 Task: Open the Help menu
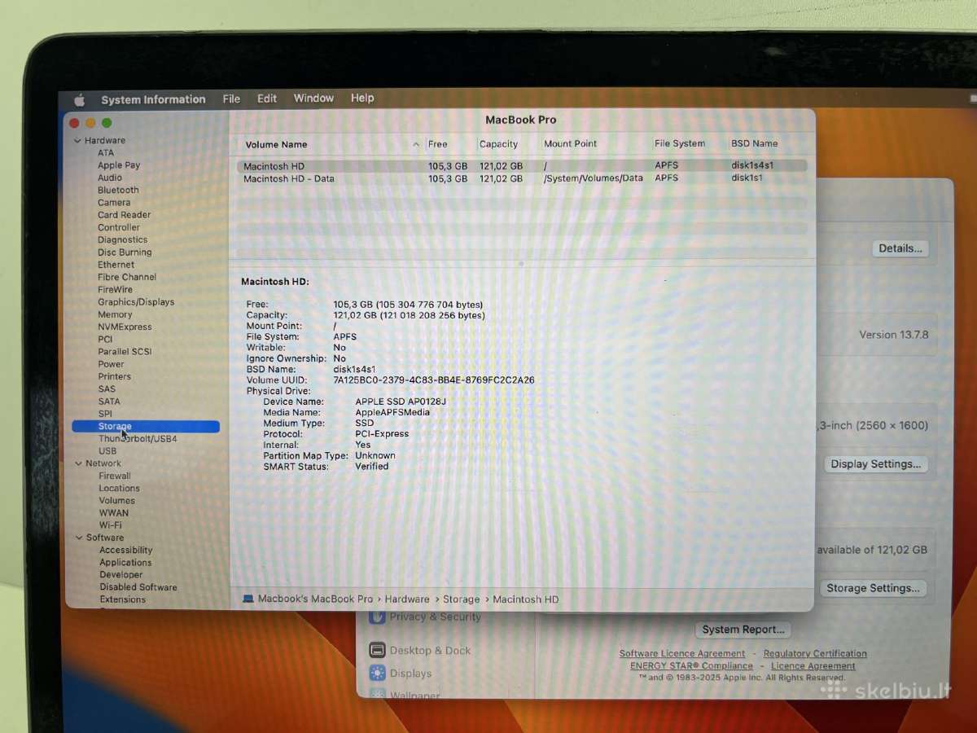point(362,98)
